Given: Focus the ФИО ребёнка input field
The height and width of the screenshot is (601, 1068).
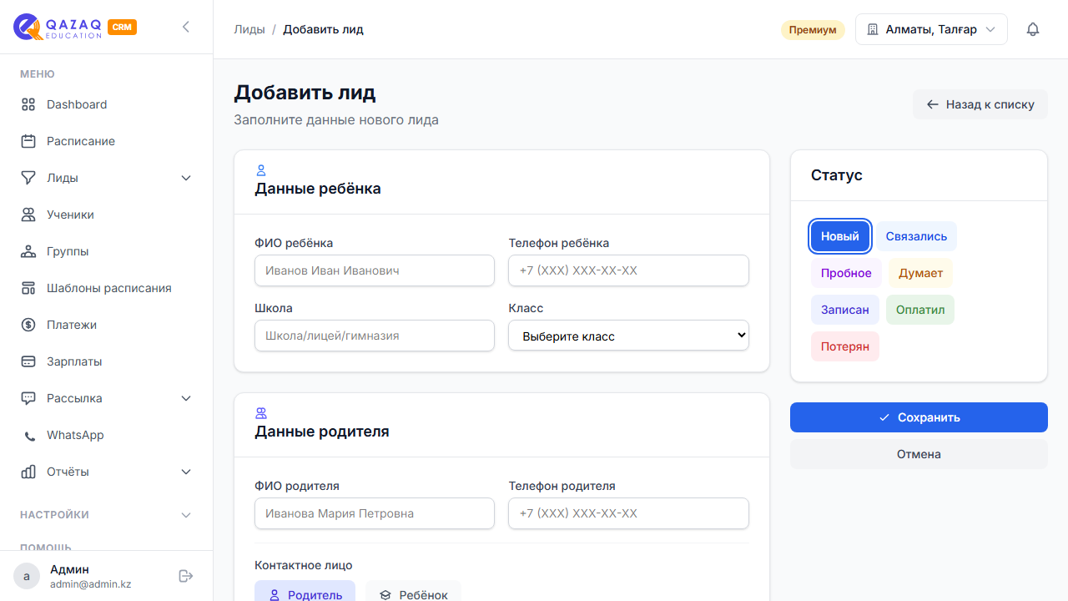Looking at the screenshot, I should coord(375,270).
